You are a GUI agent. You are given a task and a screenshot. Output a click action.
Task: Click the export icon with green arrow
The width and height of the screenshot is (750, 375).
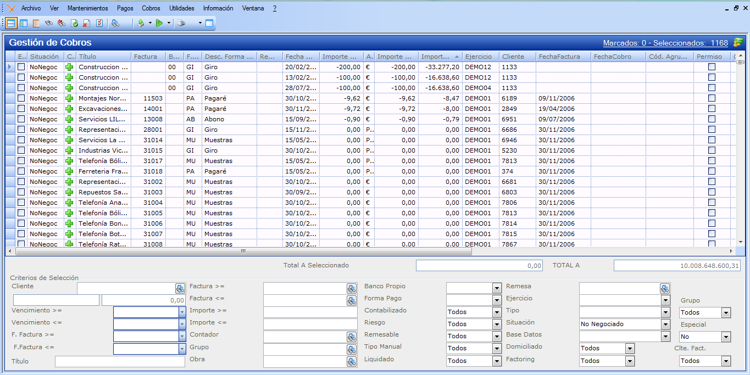point(140,23)
